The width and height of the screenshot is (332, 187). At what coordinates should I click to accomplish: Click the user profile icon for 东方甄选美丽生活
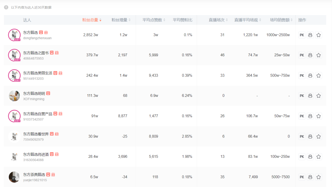[310, 76]
